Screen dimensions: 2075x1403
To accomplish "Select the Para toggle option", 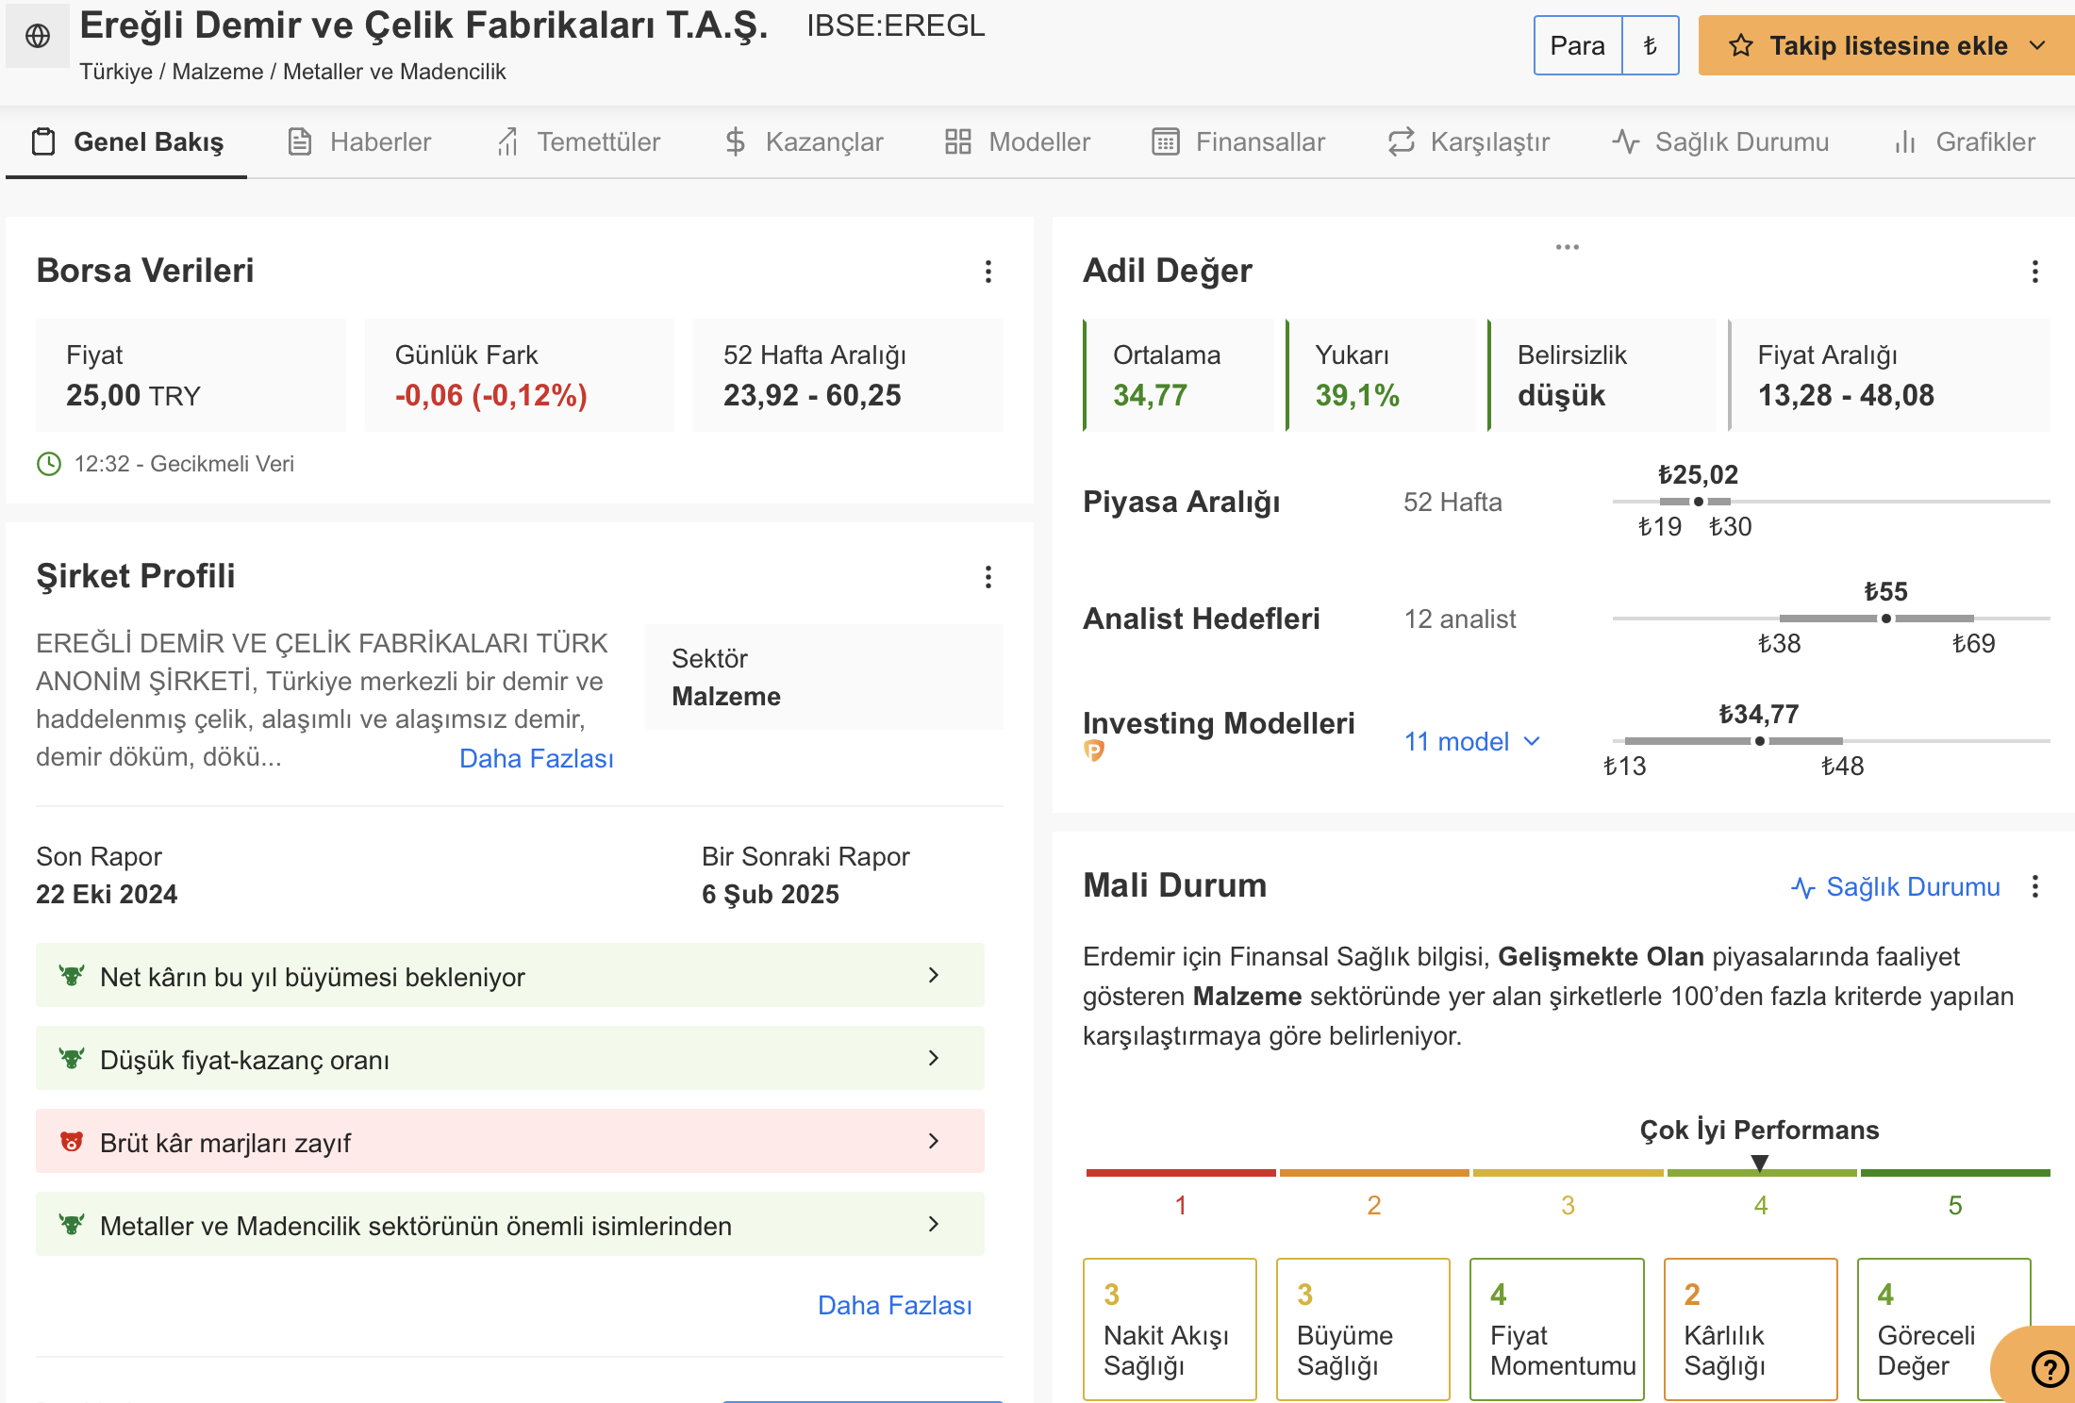I will tap(1578, 45).
